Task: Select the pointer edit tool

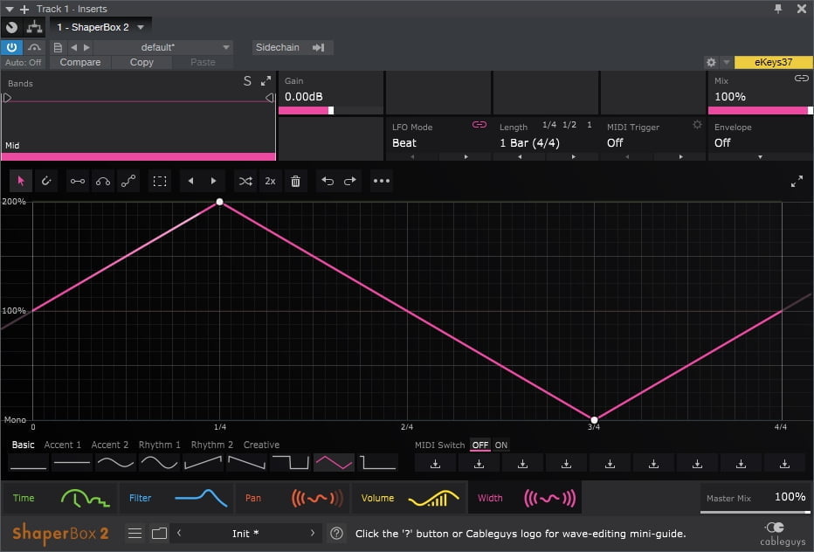Action: coord(20,181)
